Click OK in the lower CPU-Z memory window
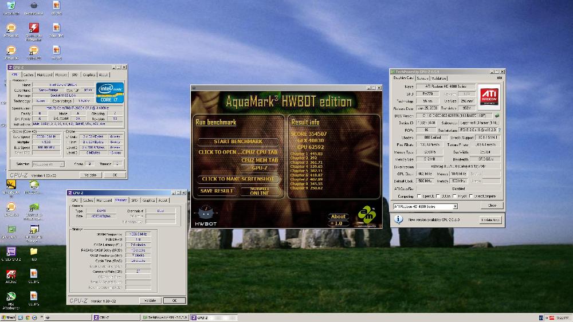Viewport: 573px width, 322px height. (174, 300)
